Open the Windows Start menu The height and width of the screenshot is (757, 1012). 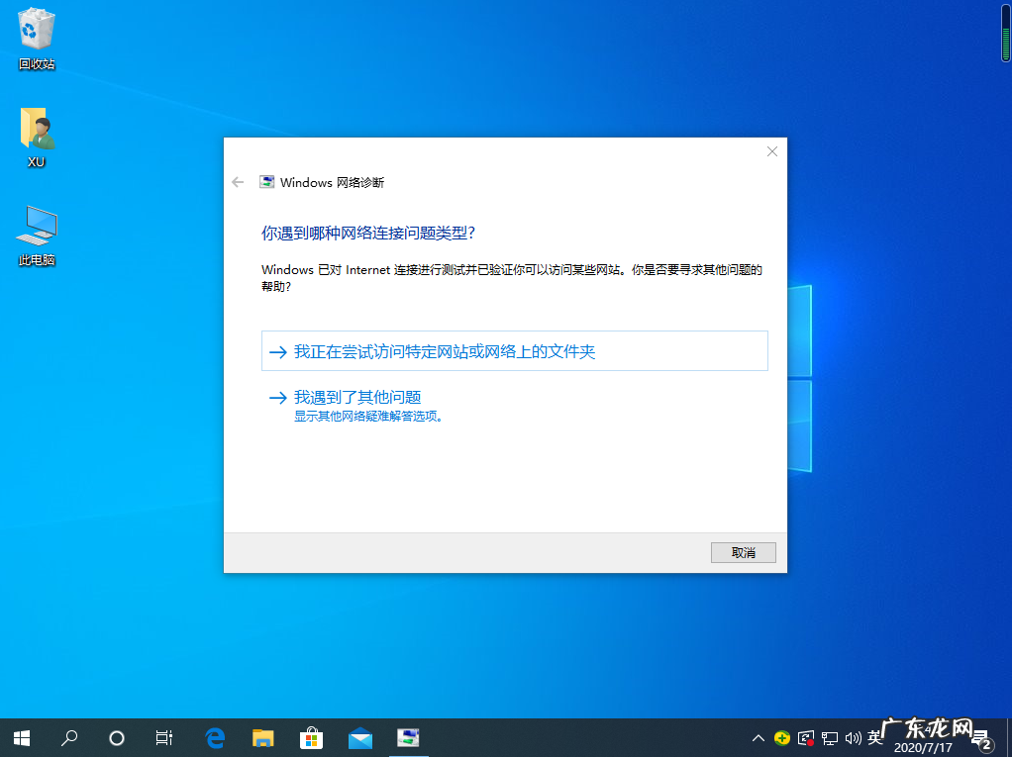pos(21,738)
